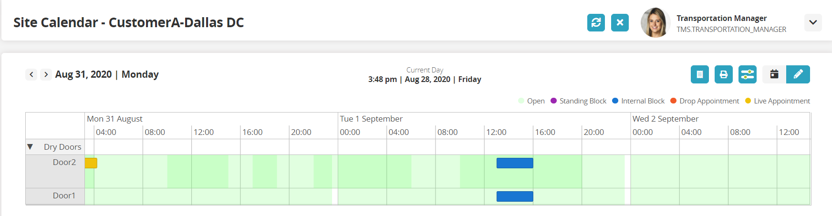Click the refresh calendar icon

(x=596, y=22)
